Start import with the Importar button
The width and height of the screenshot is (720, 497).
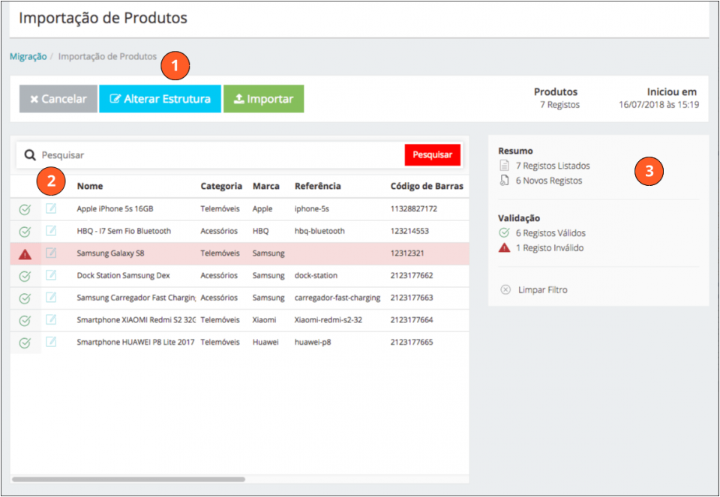click(263, 99)
